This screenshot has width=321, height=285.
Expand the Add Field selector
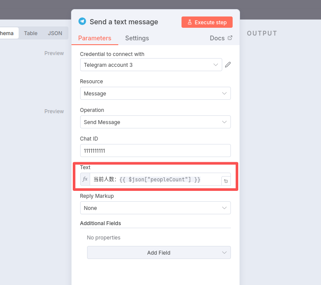[x=159, y=252]
